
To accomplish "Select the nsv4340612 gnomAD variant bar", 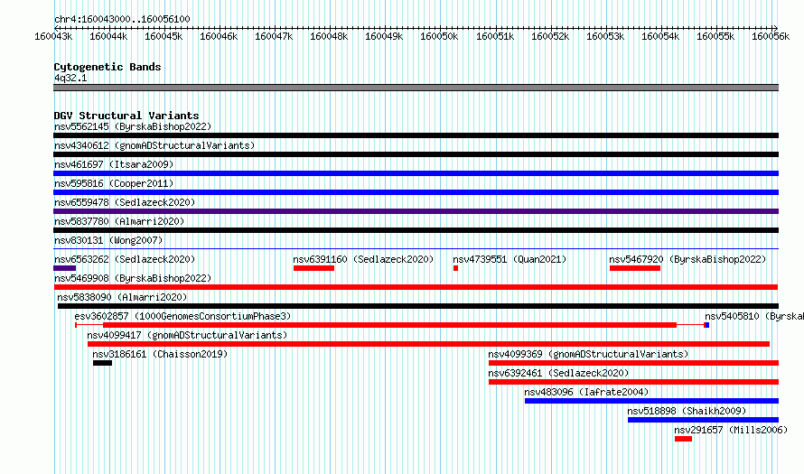I will pyautogui.click(x=416, y=154).
